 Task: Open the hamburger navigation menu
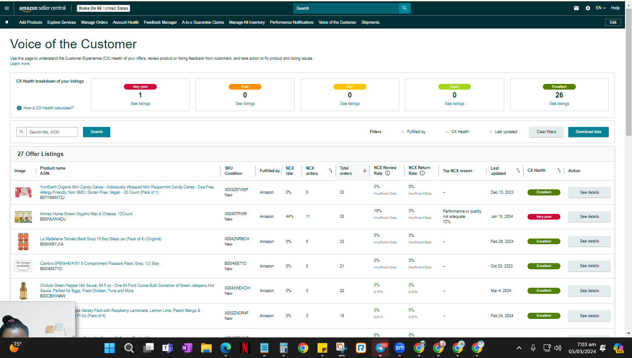coord(7,8)
